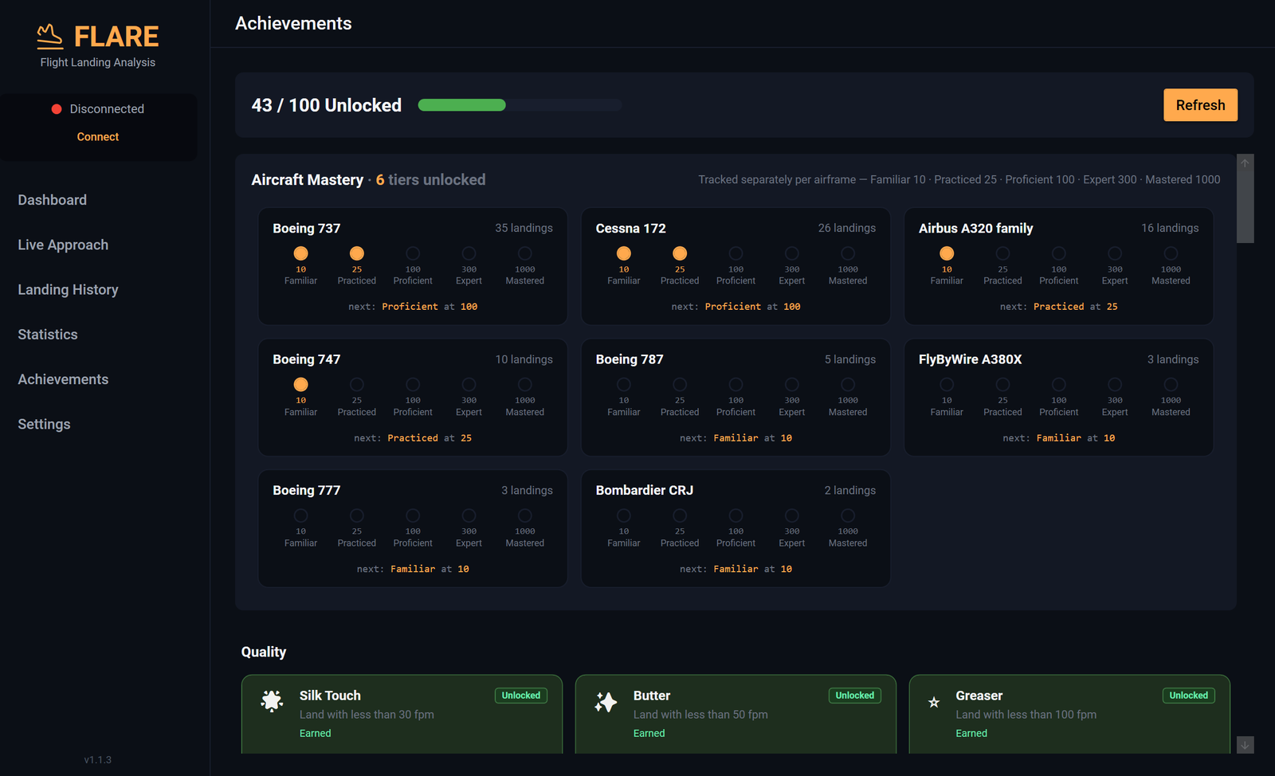Click Silk Touch Unlocked badge
This screenshot has width=1275, height=776.
(x=521, y=696)
